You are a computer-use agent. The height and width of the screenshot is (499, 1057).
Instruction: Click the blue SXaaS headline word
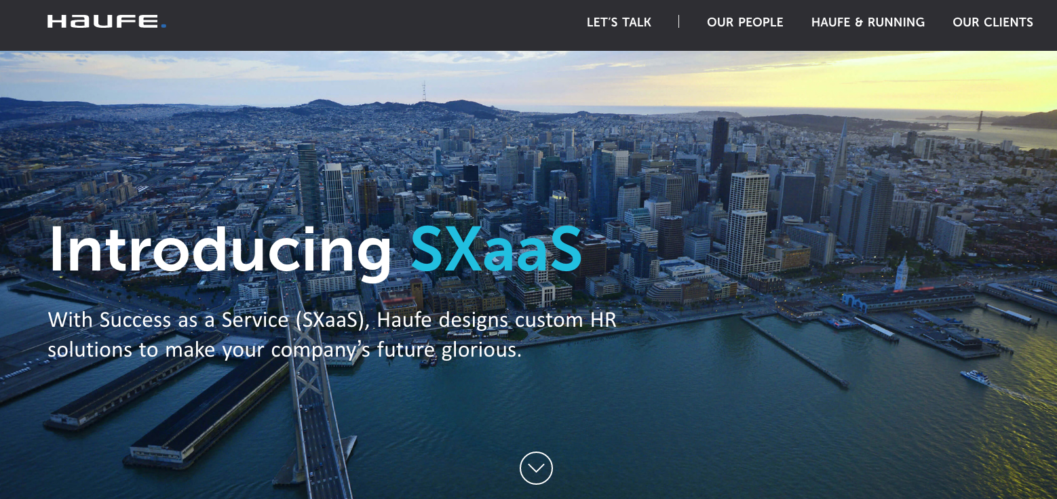pos(497,249)
